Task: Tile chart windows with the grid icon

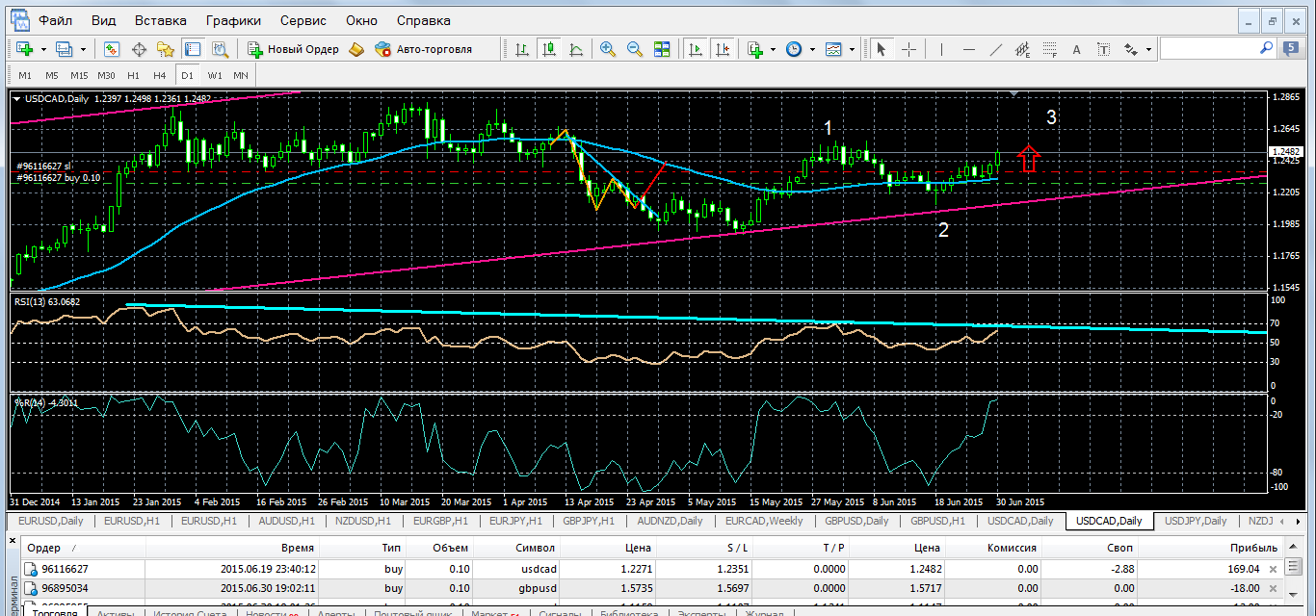Action: [x=662, y=49]
